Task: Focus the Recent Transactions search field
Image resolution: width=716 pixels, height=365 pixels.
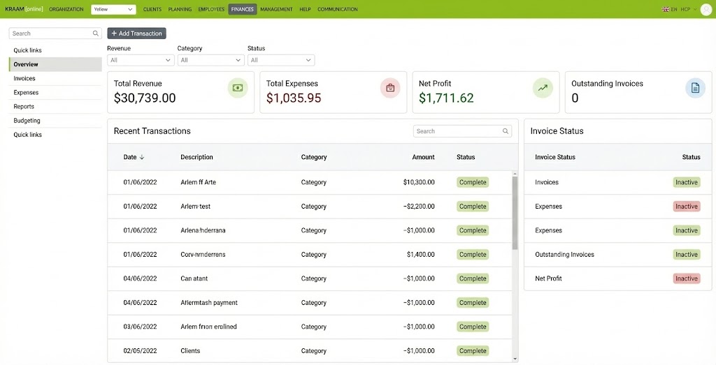Action: click(457, 131)
